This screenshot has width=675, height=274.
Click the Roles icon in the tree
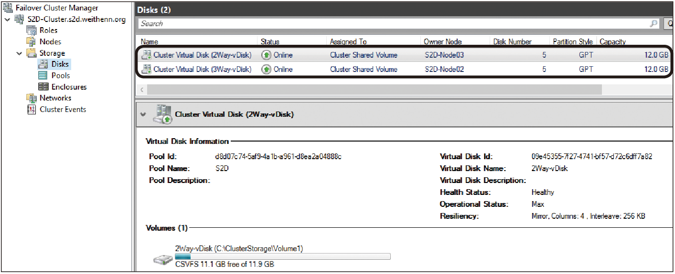[x=32, y=30]
